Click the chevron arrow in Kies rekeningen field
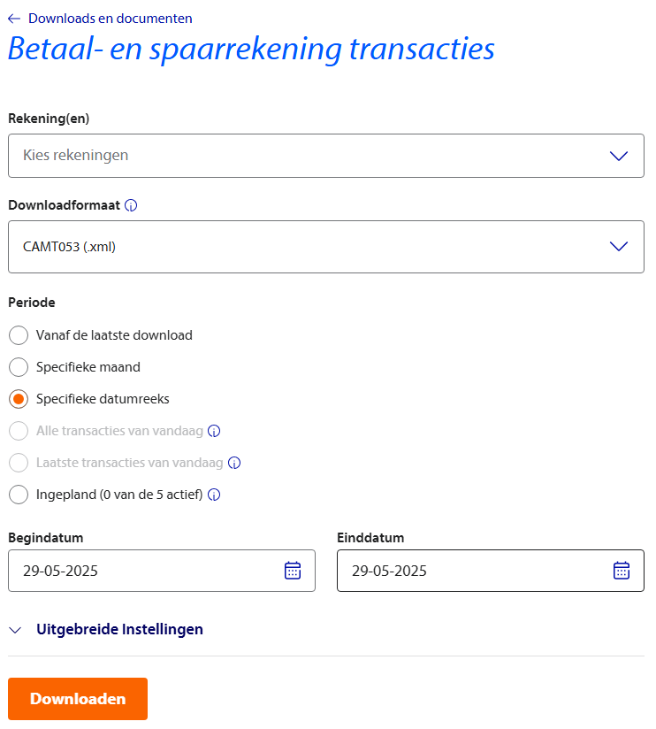The height and width of the screenshot is (729, 656). (619, 156)
